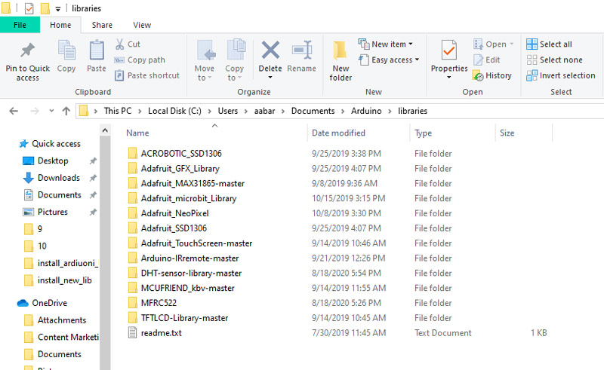604x370 pixels.
Task: Click Select none in the ribbon
Action: [555, 60]
